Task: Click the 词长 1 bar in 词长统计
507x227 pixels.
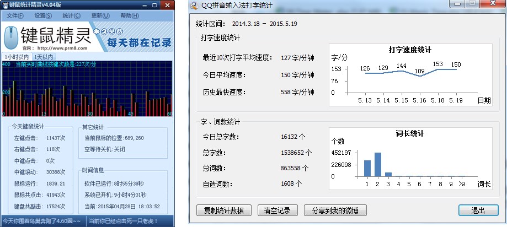Action: [367, 168]
